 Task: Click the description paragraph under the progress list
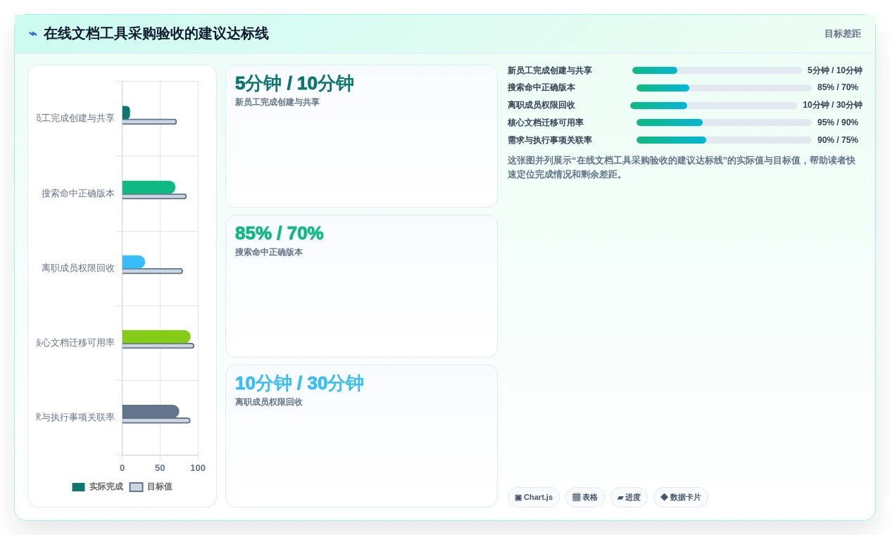click(684, 168)
